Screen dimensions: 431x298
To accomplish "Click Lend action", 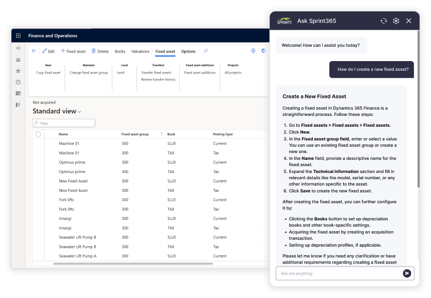I will 120,73.
